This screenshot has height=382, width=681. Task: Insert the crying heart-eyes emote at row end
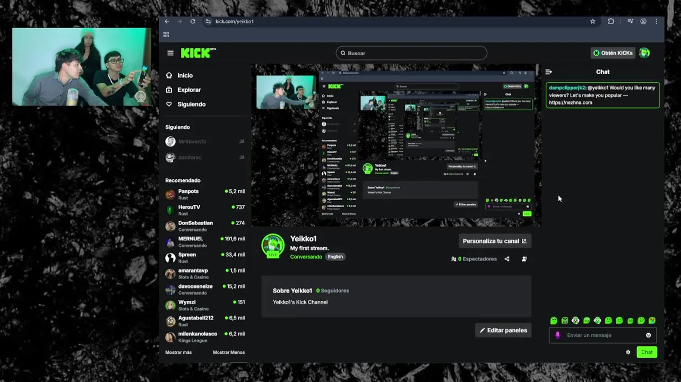click(x=652, y=320)
